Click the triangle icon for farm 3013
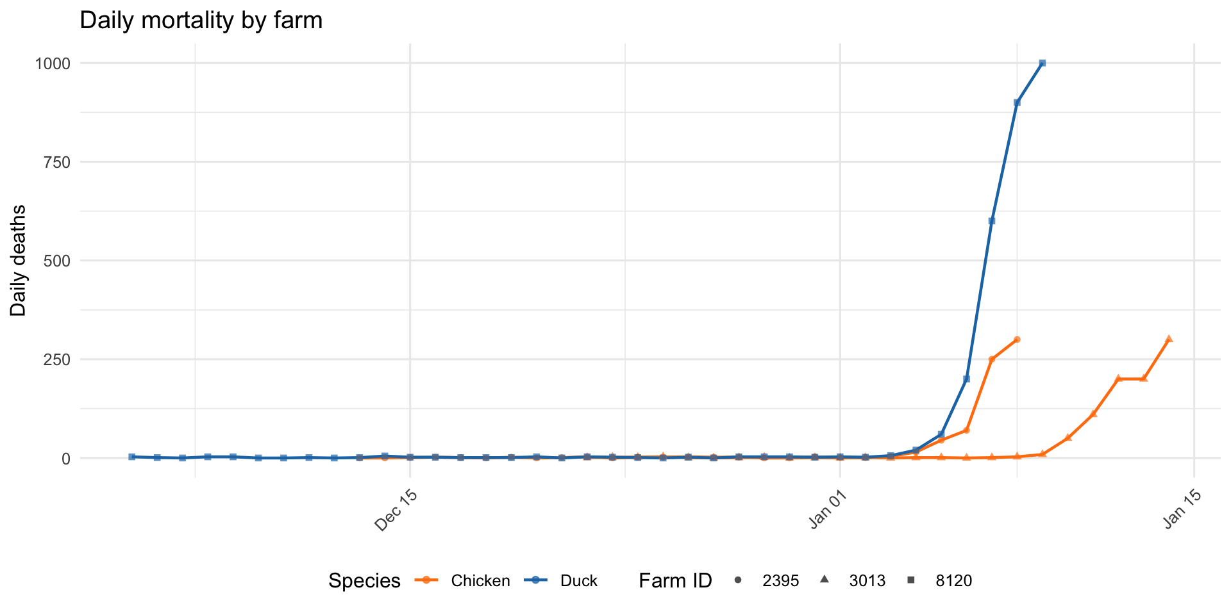This screenshot has height=615, width=1231. (825, 580)
